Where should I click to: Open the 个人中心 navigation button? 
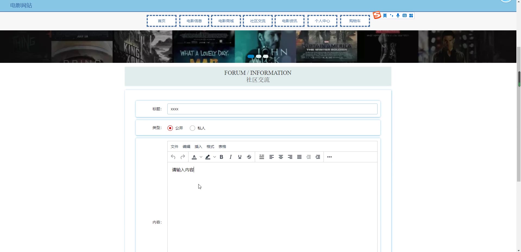pos(322,21)
